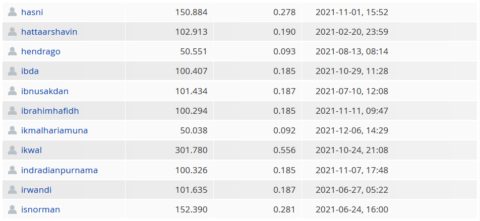This screenshot has width=480, height=221.
Task: Click the user avatar icon beside hasni
Action: click(x=12, y=12)
